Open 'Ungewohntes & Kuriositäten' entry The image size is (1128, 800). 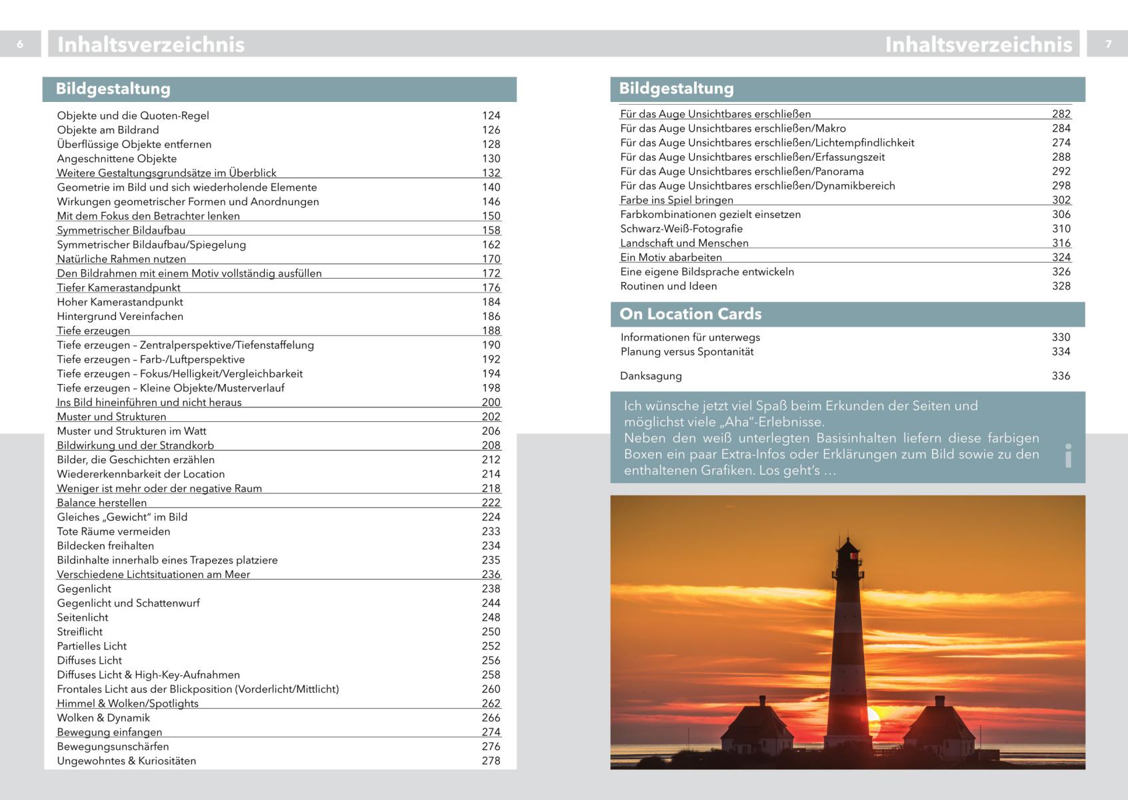click(126, 761)
